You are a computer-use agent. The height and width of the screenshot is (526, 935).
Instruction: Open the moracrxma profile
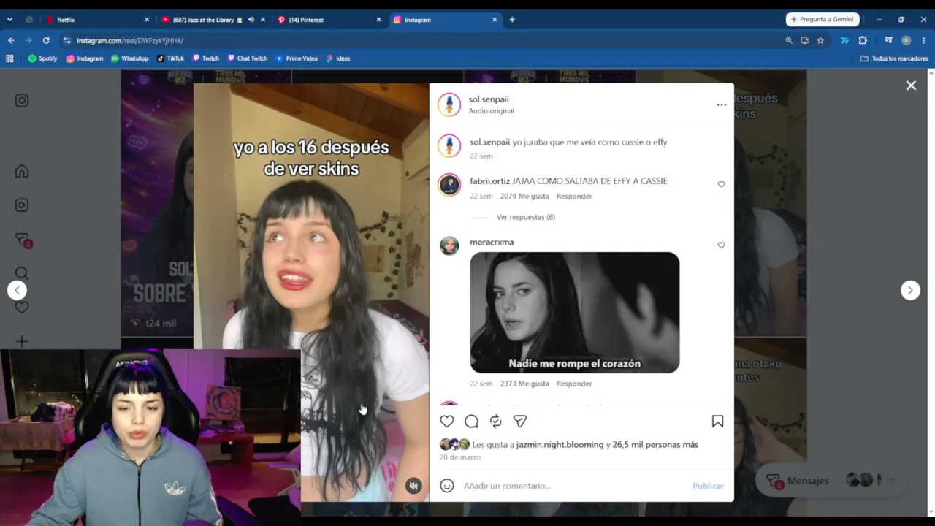click(x=492, y=242)
